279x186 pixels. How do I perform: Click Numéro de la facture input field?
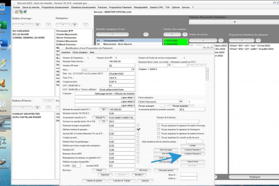pos(178,121)
